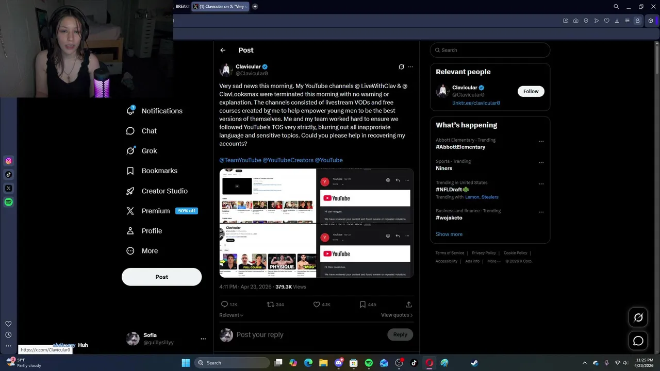This screenshot has width=660, height=371.
Task: Open bottom-right YouTube email image
Action: (365, 250)
